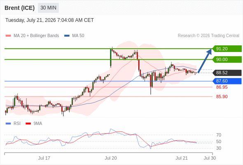Select the 85.90 support level text

(222, 97)
